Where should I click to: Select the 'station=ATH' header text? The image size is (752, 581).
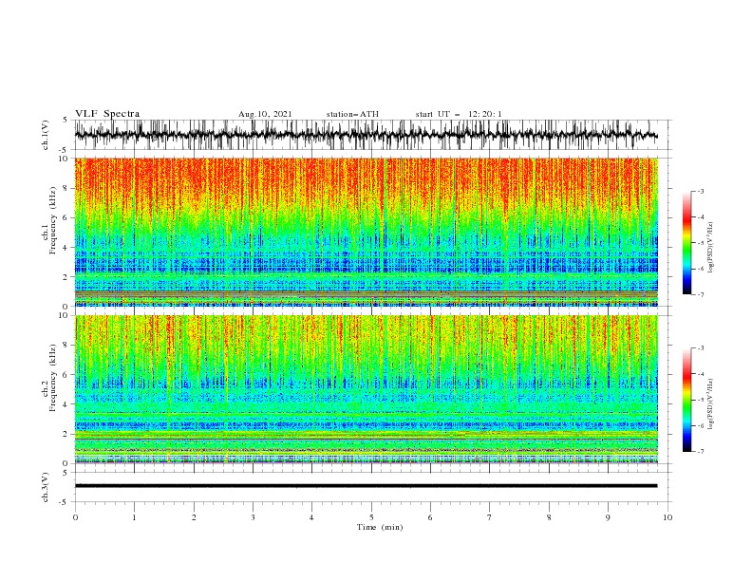(352, 114)
